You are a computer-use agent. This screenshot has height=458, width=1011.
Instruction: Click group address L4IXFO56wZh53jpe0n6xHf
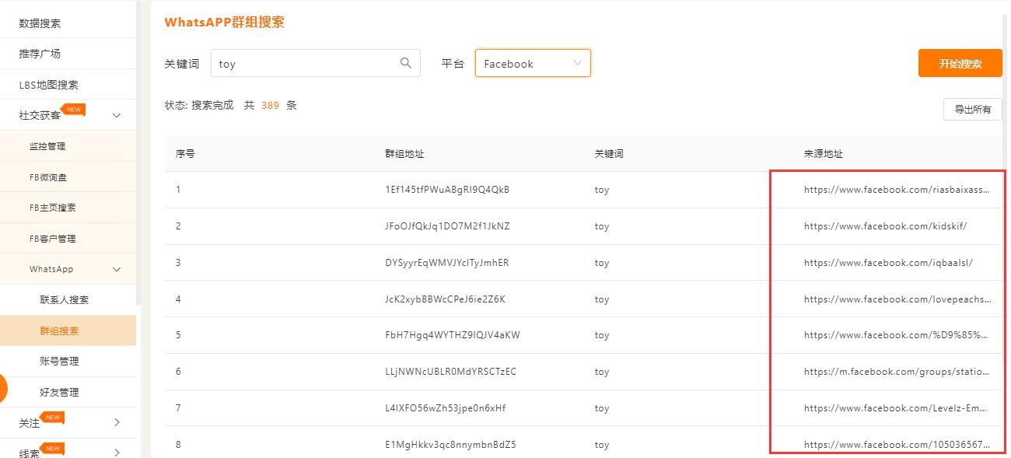click(x=446, y=408)
